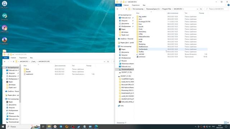Click _Crack_ in the SP2 window breadcrumb
This screenshot has height=129, width=230.
33,62
